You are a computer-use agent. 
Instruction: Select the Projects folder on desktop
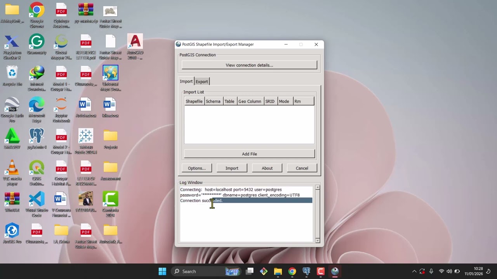(110, 139)
